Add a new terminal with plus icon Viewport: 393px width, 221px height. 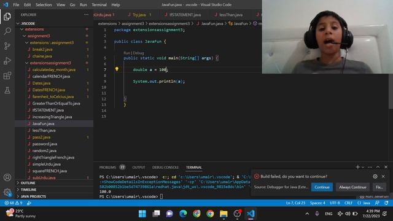[x=357, y=167]
